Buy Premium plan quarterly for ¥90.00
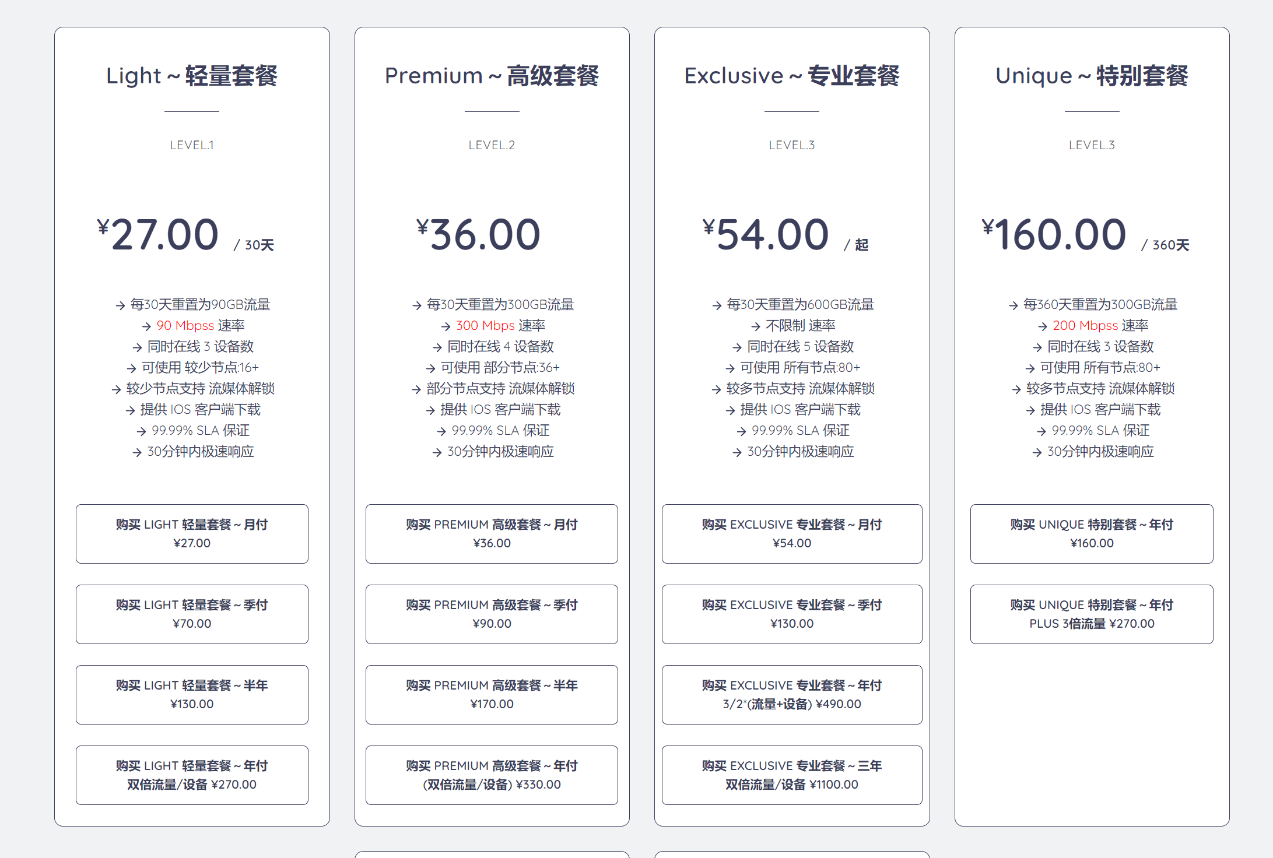The width and height of the screenshot is (1273, 858). (x=492, y=614)
